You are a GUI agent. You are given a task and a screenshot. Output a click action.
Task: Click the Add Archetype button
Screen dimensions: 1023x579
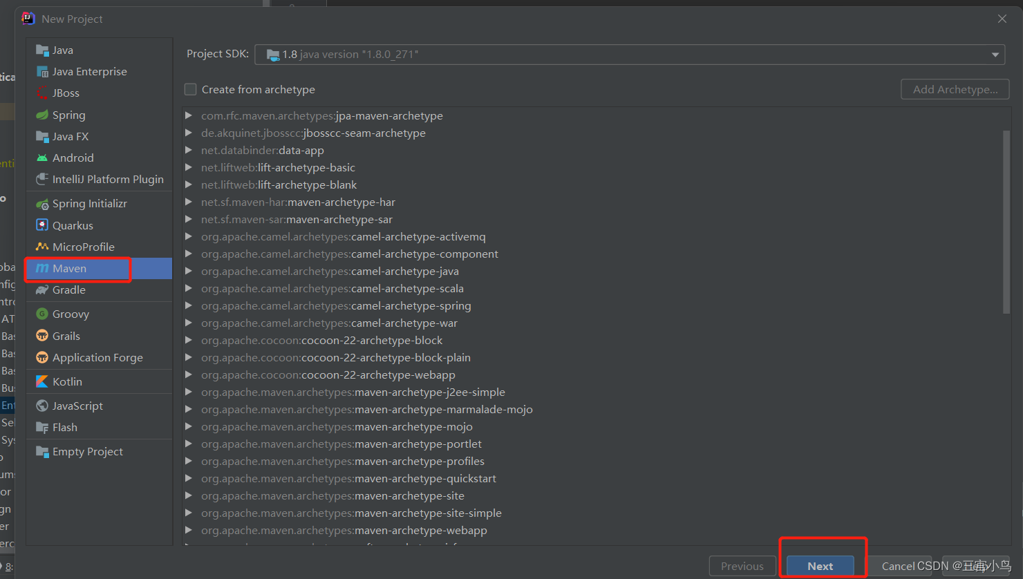tap(955, 88)
